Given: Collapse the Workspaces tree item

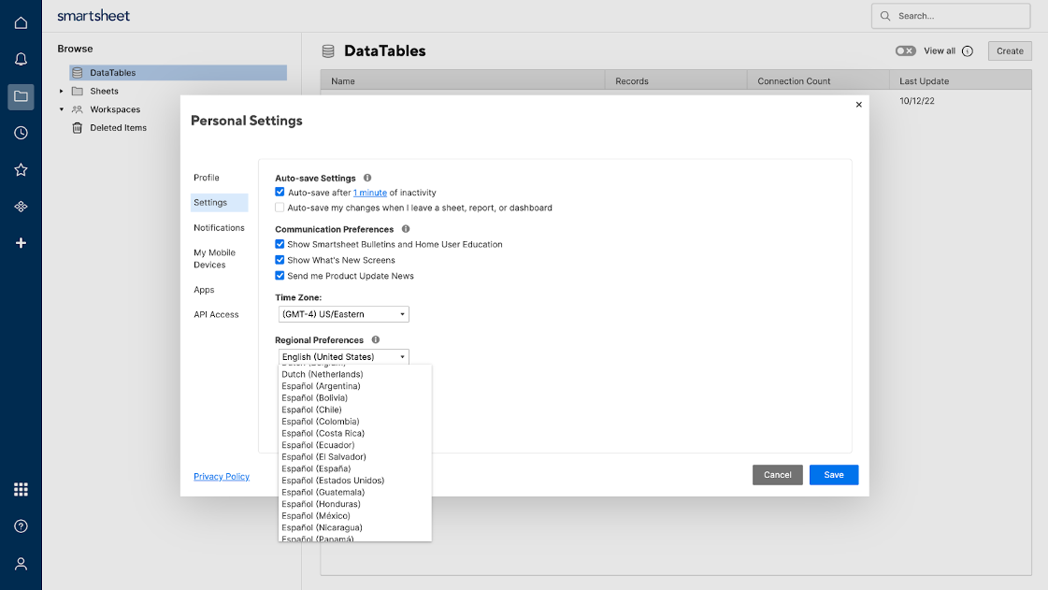Looking at the screenshot, I should click(62, 109).
